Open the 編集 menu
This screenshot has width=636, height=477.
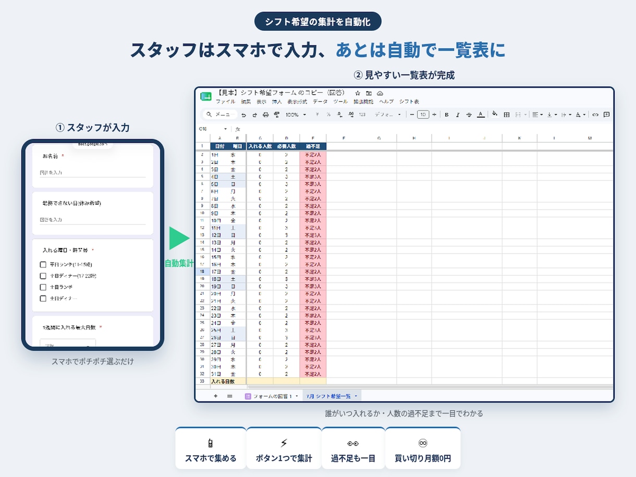point(246,102)
